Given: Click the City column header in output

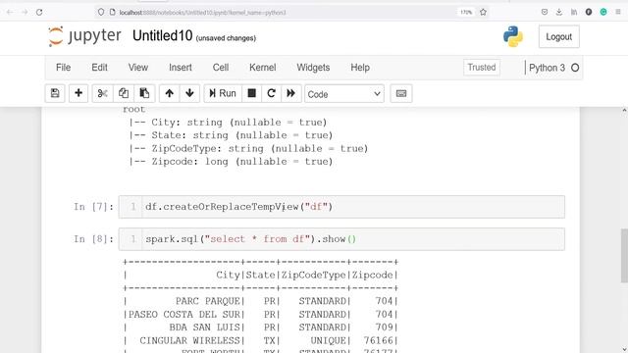Looking at the screenshot, I should 228,275.
